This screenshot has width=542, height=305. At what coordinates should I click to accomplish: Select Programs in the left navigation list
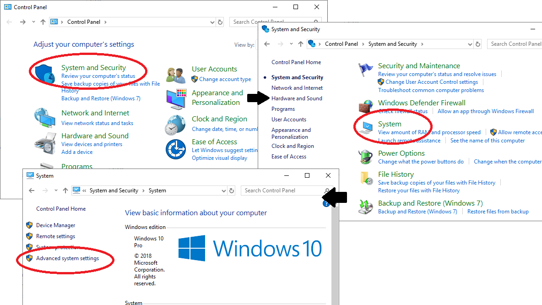(x=283, y=109)
